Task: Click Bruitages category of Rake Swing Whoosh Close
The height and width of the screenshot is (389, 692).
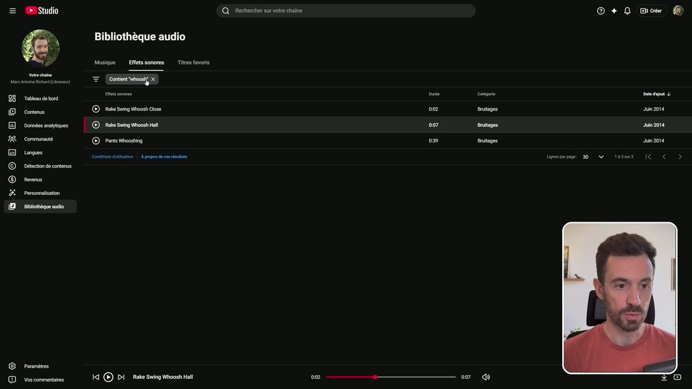Action: 487,109
